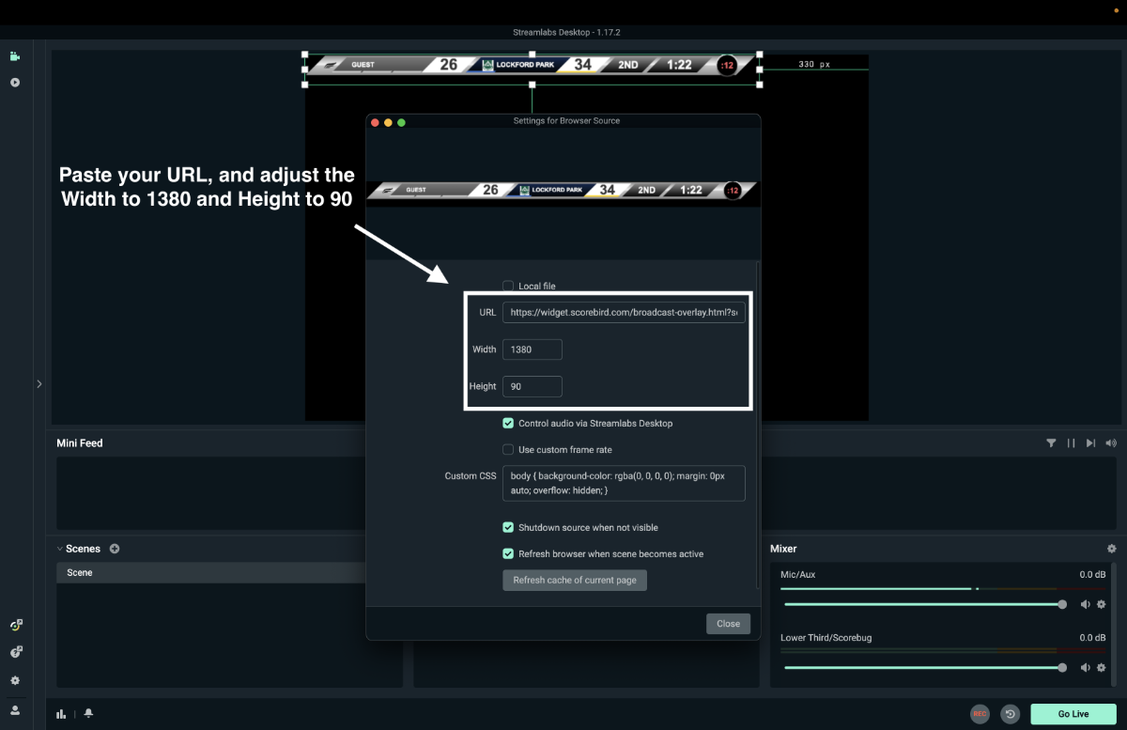Click the Lower Third/Scorebug 0.0 dB value
Viewport: 1127px width, 730px height.
(1093, 638)
